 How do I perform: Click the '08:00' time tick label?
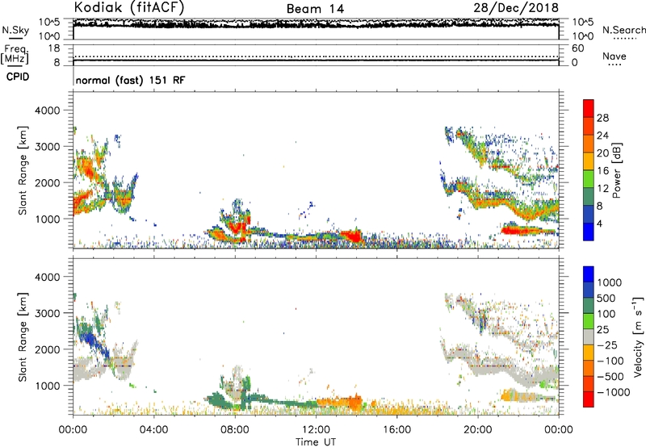[235, 430]
